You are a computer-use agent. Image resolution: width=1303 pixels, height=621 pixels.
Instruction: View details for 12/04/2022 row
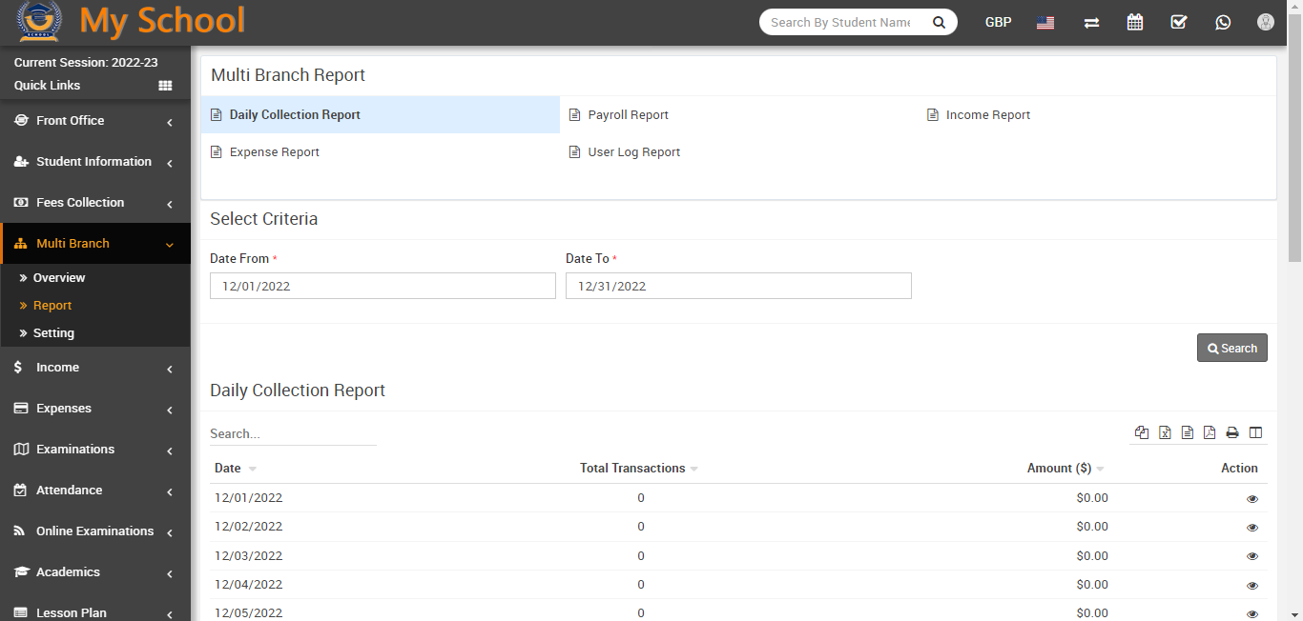click(1252, 586)
